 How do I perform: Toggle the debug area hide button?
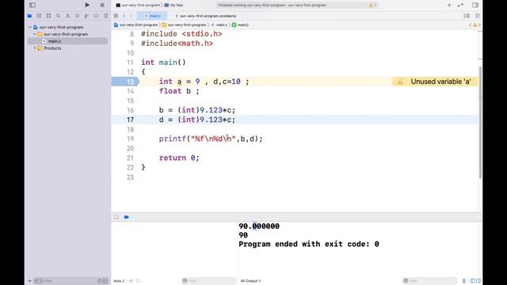tap(116, 217)
